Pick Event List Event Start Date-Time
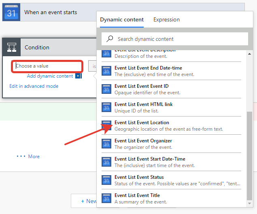 (x=150, y=159)
